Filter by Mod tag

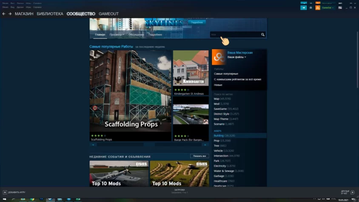[221, 104]
